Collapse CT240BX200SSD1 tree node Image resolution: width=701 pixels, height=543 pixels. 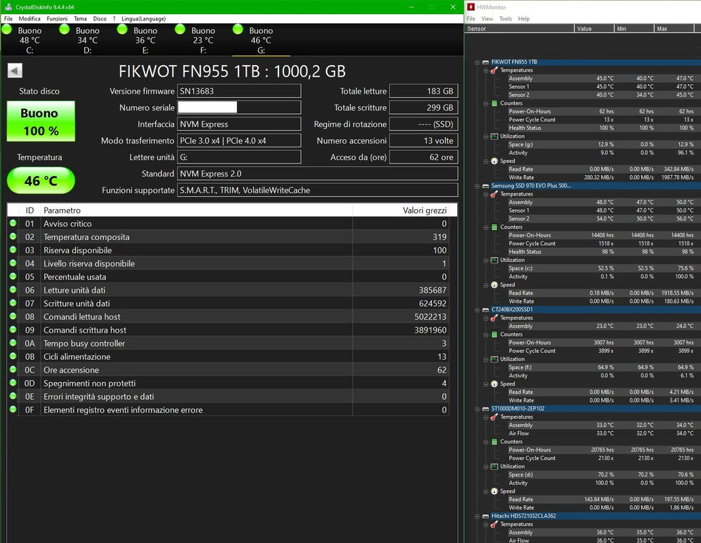point(477,310)
